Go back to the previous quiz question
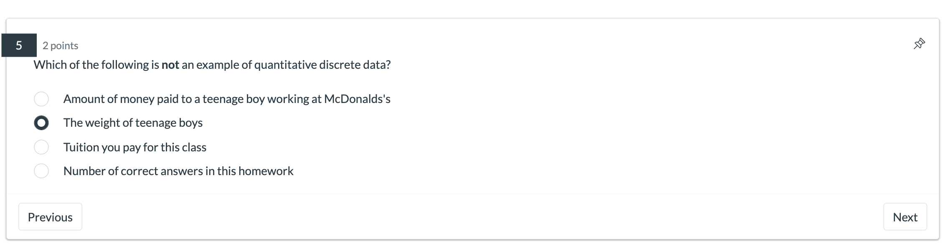 50,217
